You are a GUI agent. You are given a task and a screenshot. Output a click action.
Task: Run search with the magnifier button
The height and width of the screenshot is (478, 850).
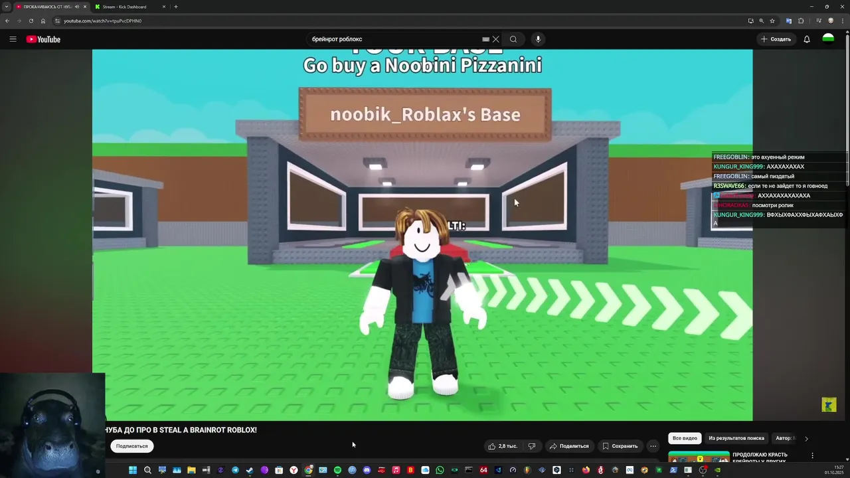513,39
